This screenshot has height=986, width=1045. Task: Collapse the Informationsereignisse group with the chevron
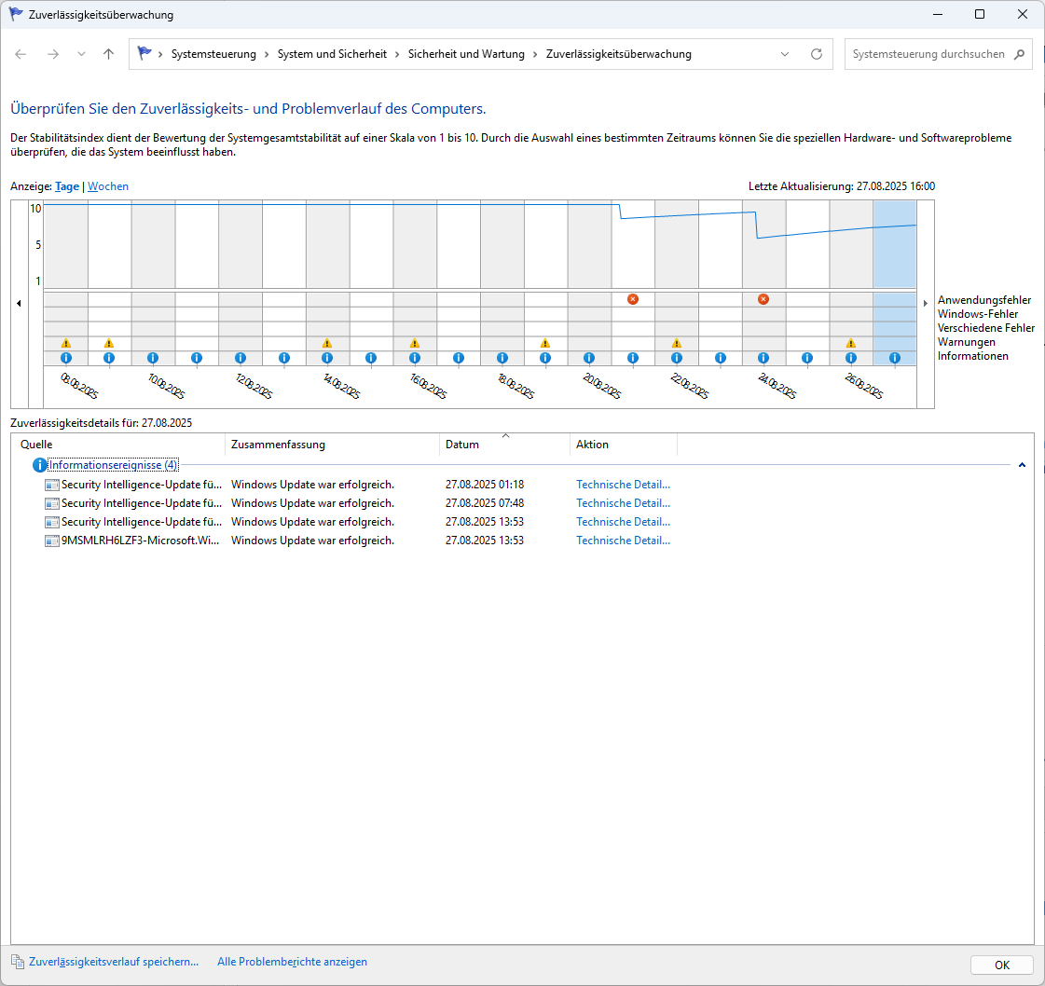[1022, 465]
